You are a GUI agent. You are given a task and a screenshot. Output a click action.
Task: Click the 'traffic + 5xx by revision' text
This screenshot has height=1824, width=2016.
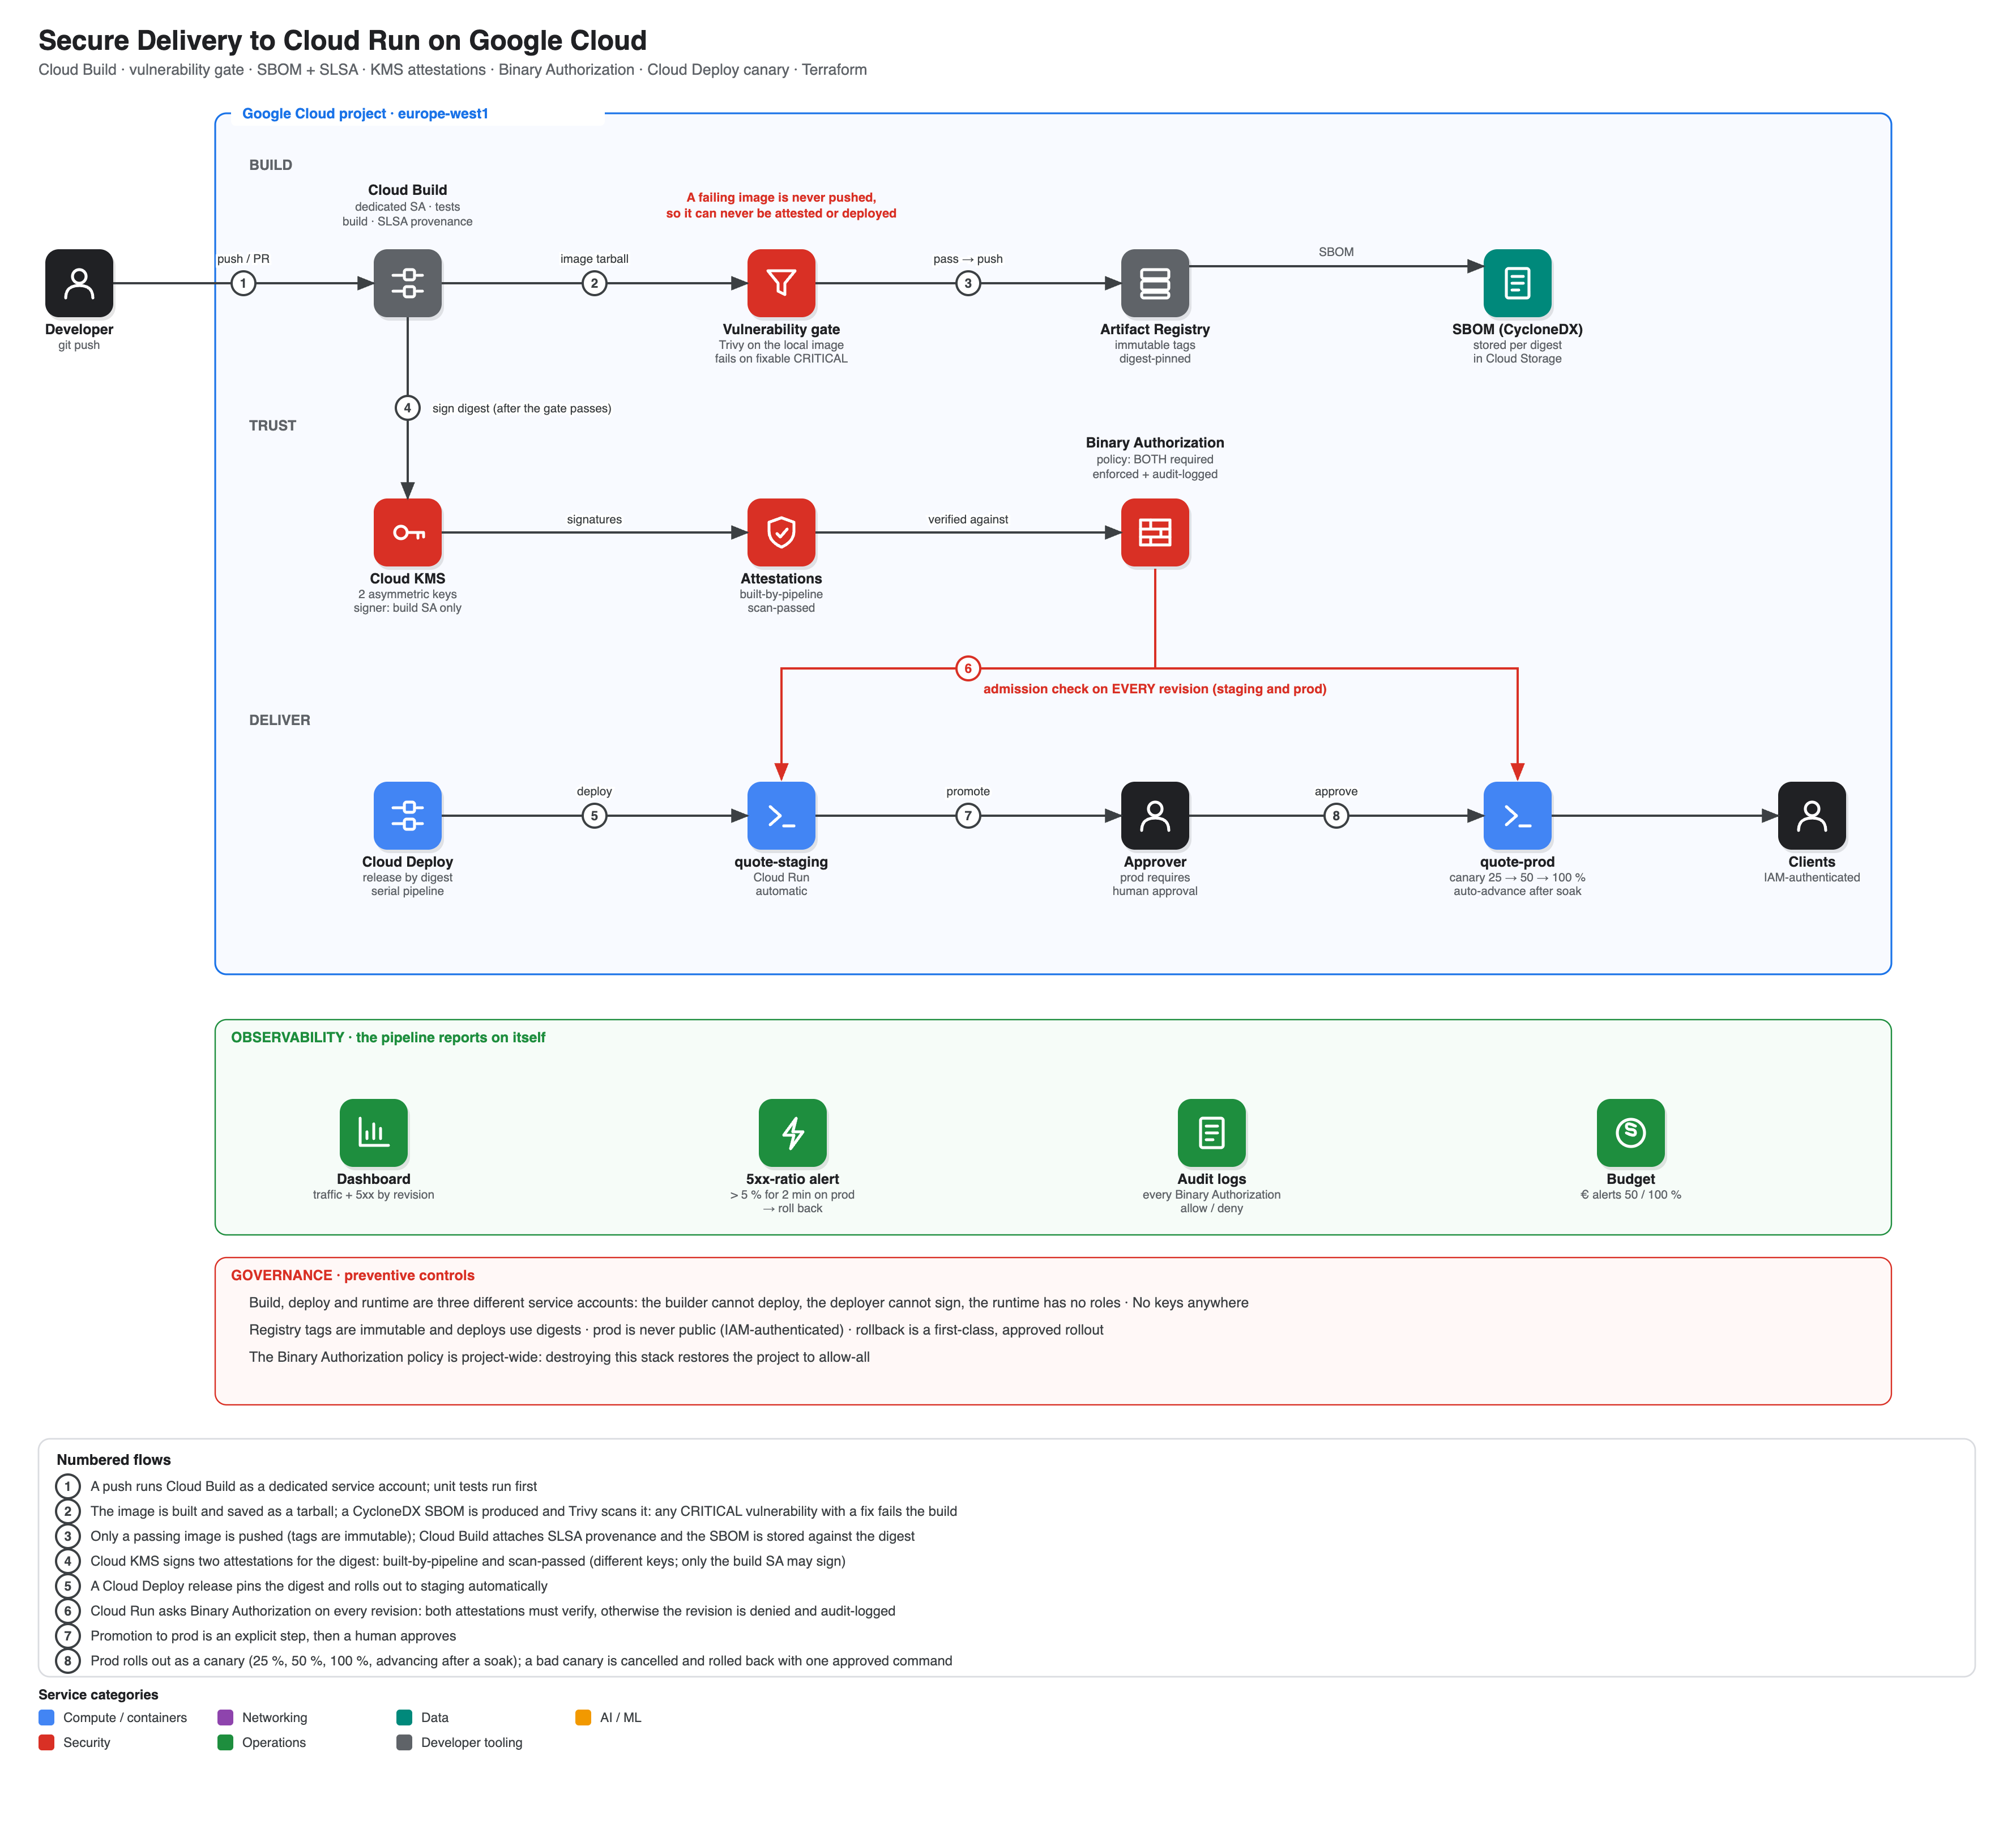click(373, 1195)
